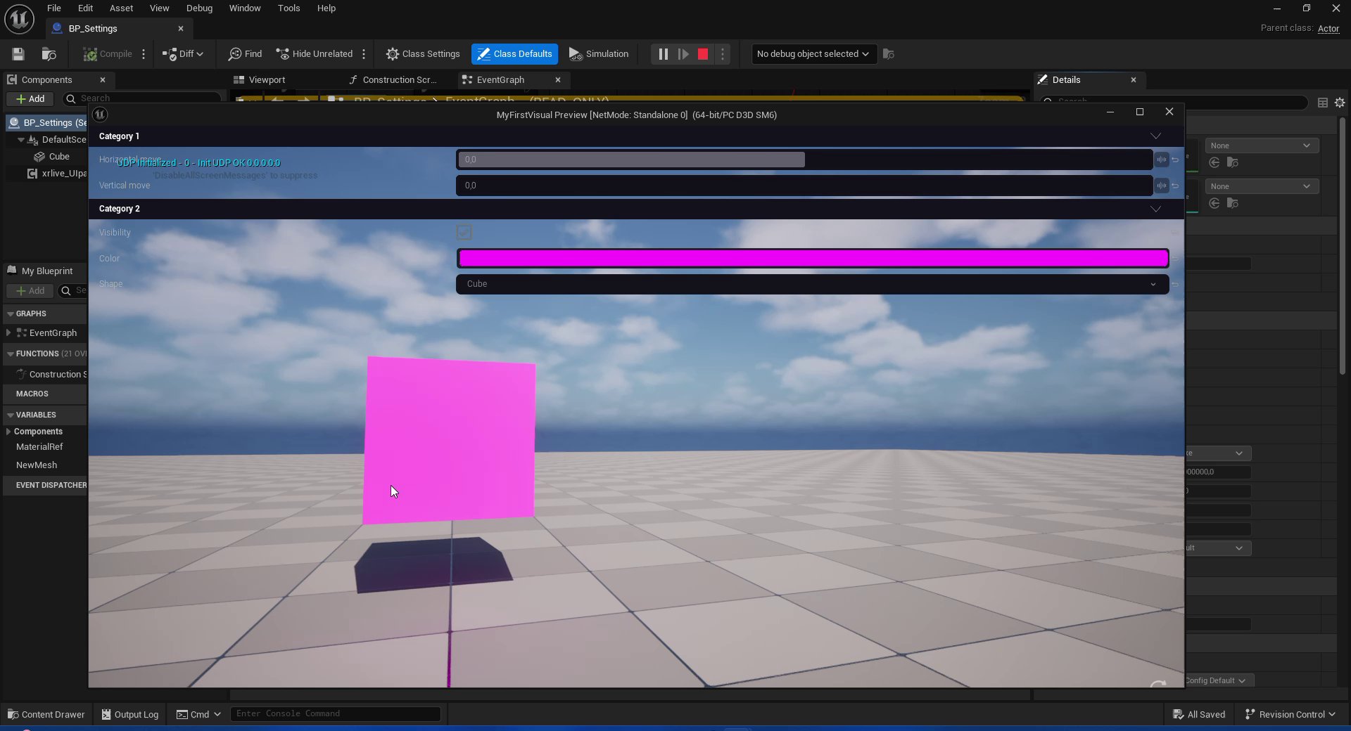The width and height of the screenshot is (1351, 731).
Task: Select the MaterialRef variable
Action: point(39,447)
